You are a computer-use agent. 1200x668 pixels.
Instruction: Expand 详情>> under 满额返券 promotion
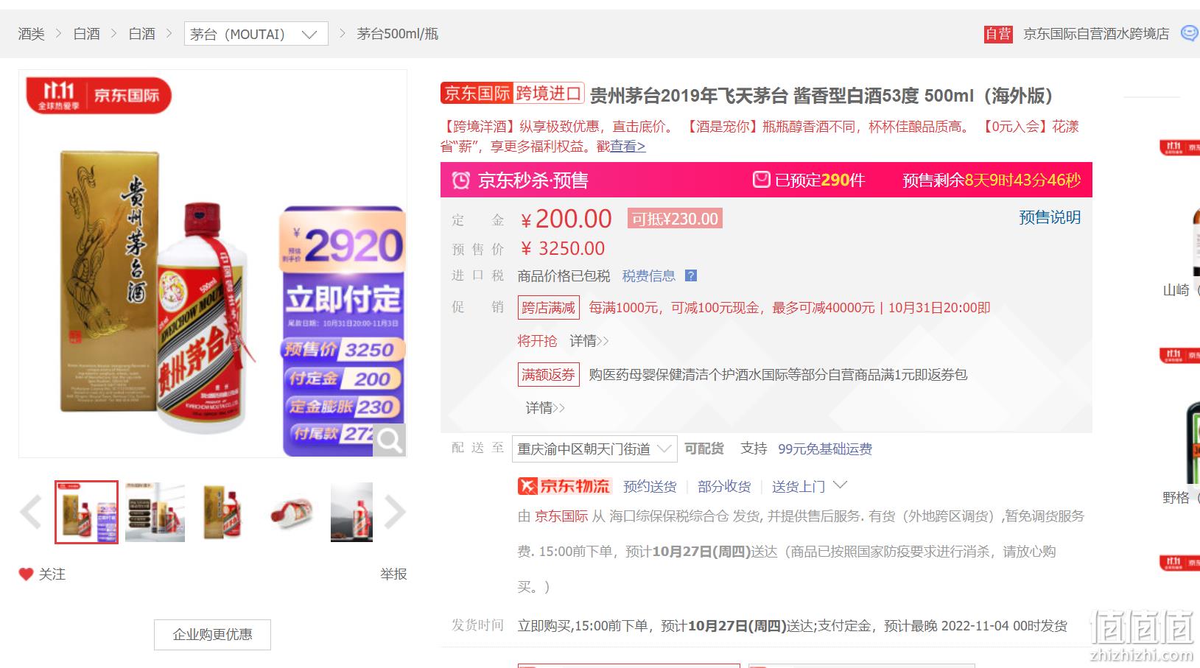pos(545,408)
